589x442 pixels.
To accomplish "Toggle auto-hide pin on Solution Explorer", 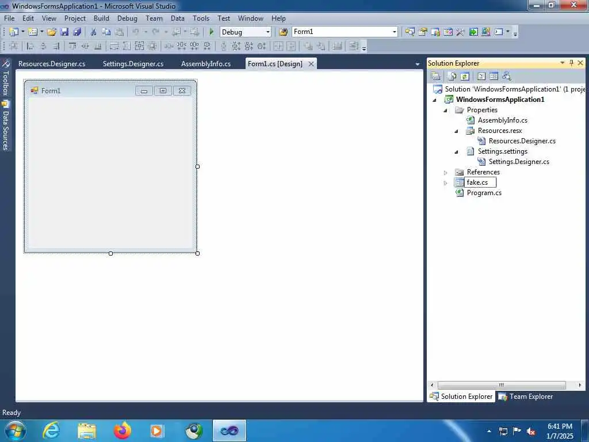I will [571, 63].
